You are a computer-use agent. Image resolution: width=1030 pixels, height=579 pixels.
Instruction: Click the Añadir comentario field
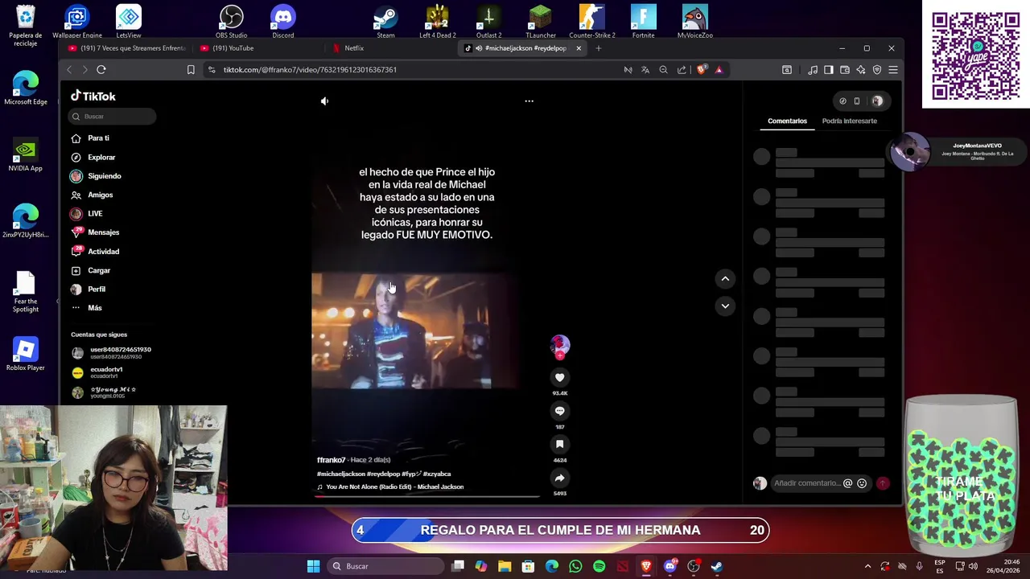coord(806,483)
